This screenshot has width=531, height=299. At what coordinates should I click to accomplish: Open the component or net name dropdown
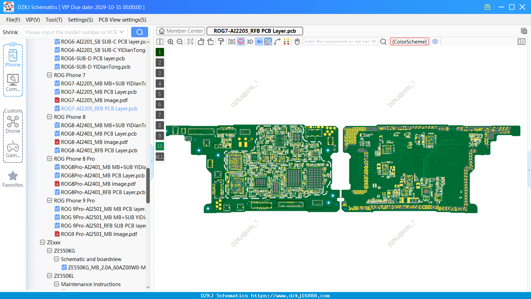374,41
